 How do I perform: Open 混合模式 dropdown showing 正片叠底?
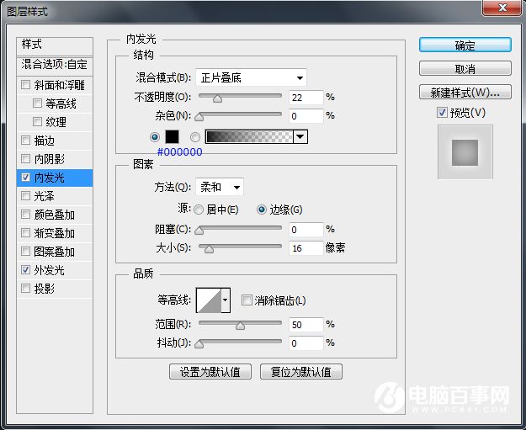251,77
